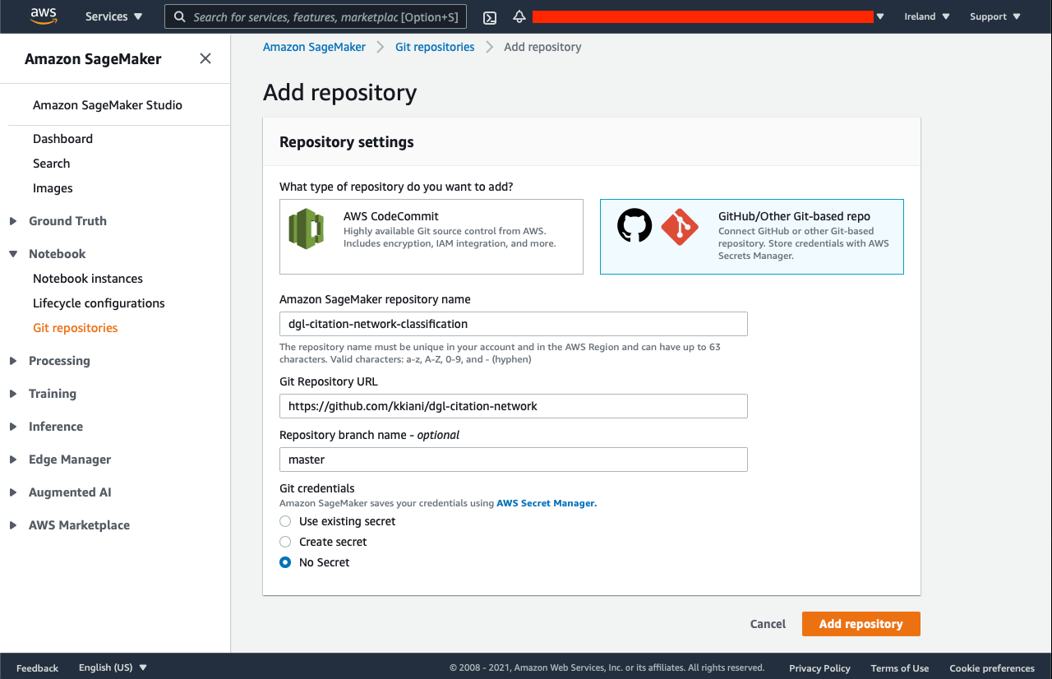Click the SageMaker repository name field
The image size is (1052, 679).
(514, 324)
